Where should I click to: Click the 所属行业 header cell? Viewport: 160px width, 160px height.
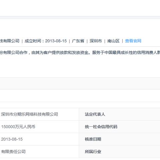point(120,152)
